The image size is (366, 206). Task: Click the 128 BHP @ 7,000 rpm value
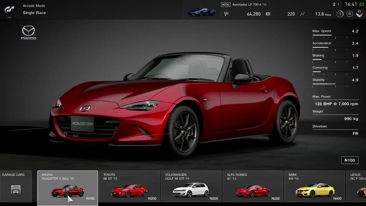click(x=337, y=104)
